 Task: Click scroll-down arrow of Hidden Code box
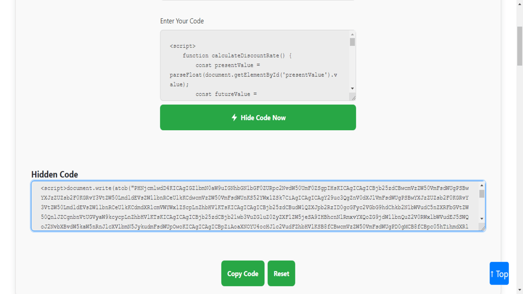482,218
